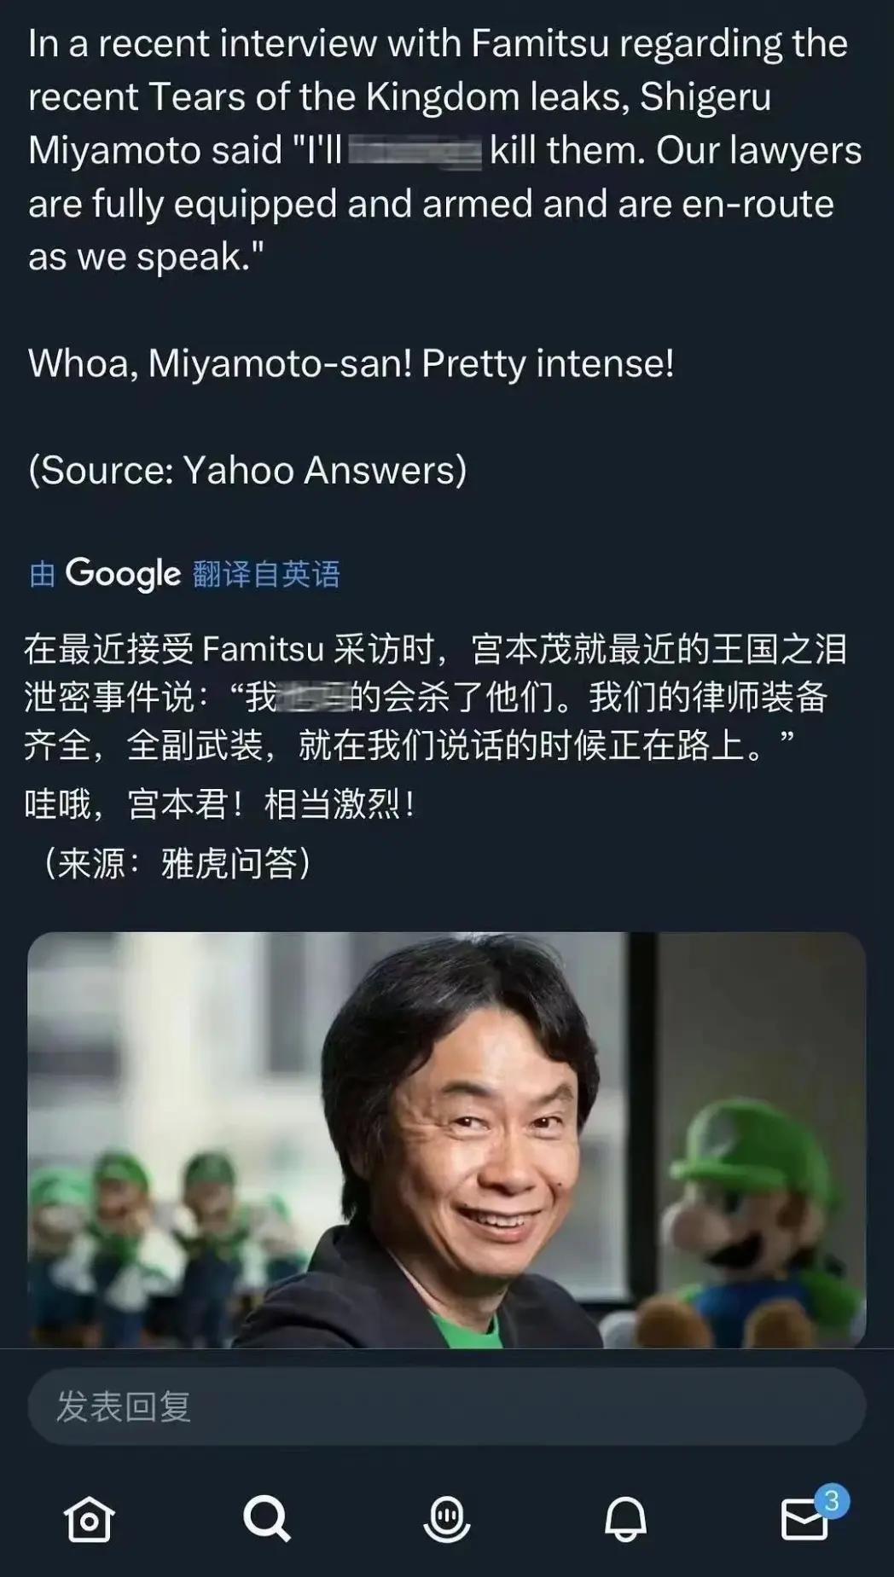Tap the '哇哦,宫本君!相当激烈!' translated line
894x1577 pixels.
(220, 803)
